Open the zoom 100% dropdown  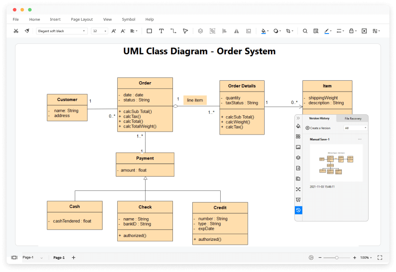tap(366, 258)
